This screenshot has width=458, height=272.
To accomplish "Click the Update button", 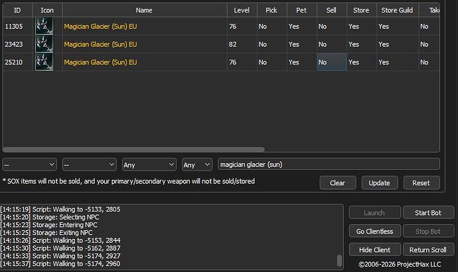I will coord(380,183).
